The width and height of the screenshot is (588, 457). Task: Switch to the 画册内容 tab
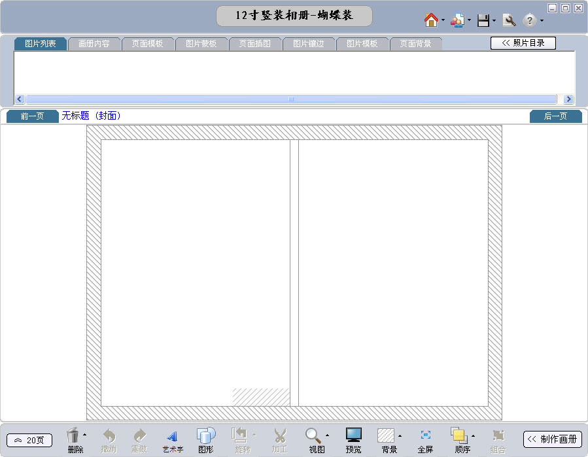point(94,44)
